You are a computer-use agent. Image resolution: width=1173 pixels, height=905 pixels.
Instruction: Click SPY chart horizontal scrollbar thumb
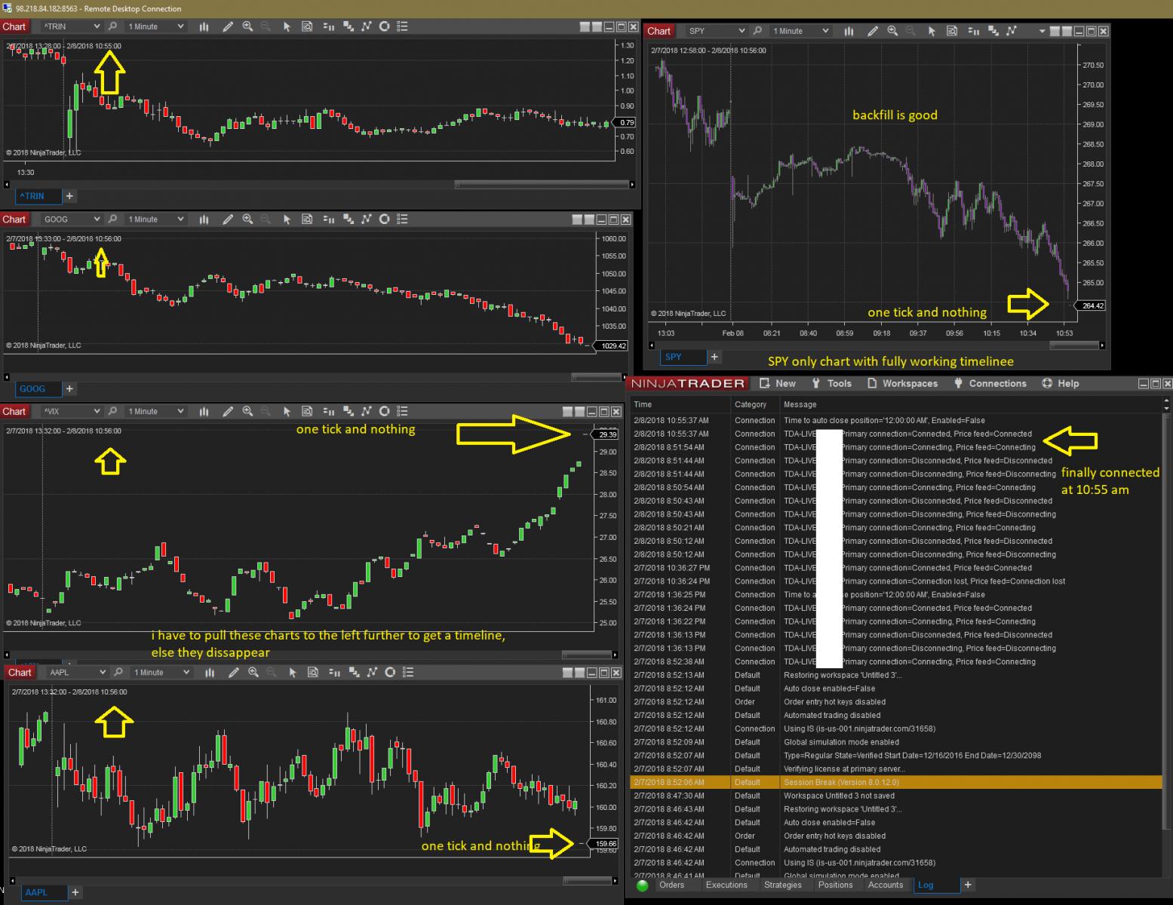pos(1074,345)
